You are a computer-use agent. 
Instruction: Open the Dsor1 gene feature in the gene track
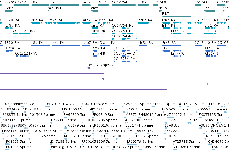[104, 5]
